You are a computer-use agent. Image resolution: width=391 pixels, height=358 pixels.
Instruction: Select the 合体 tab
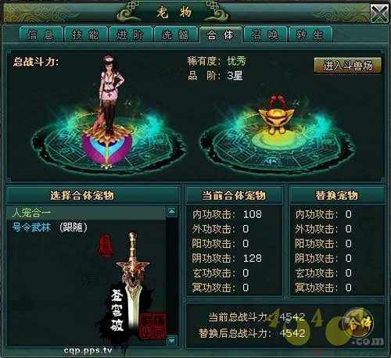point(221,34)
